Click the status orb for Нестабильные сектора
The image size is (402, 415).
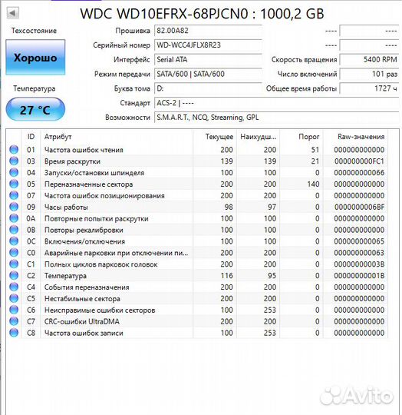tap(14, 298)
